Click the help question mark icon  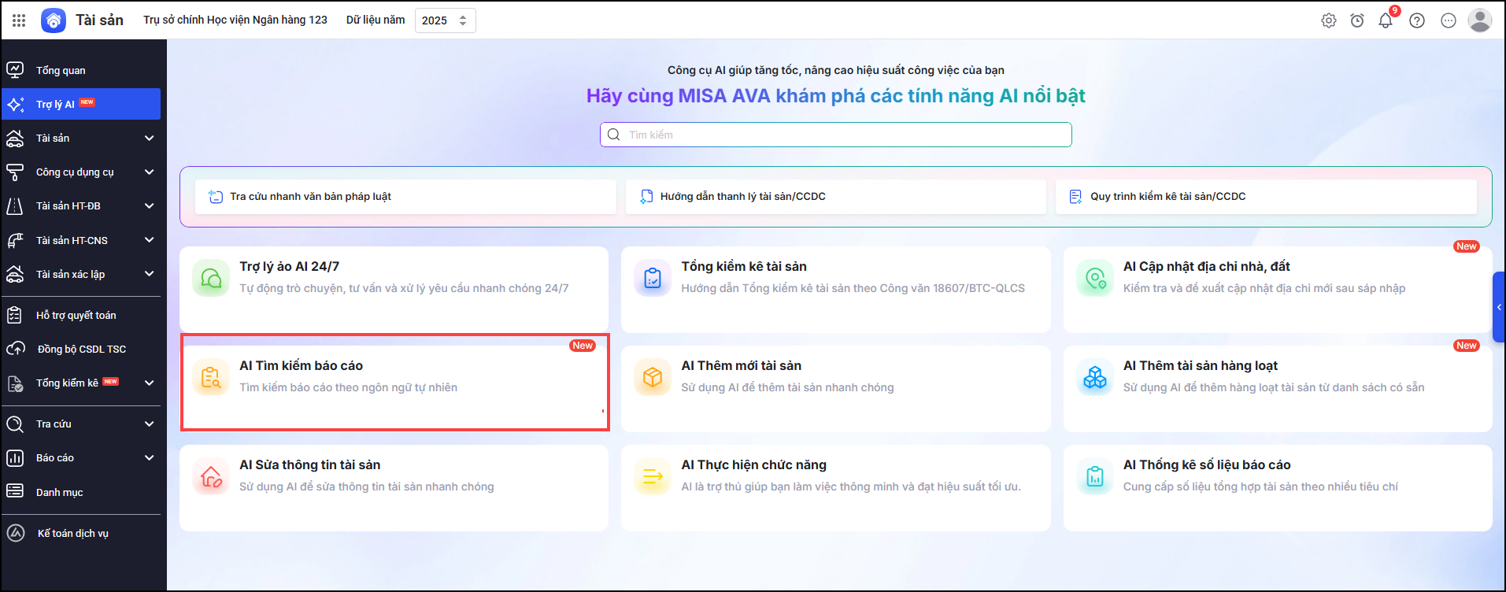(x=1417, y=20)
